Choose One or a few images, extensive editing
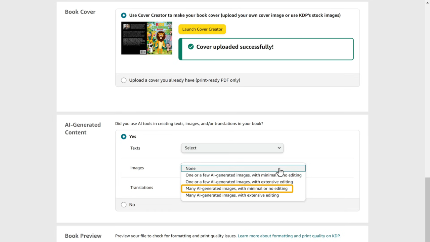Screen dimensions: 430x242 [243, 182]
